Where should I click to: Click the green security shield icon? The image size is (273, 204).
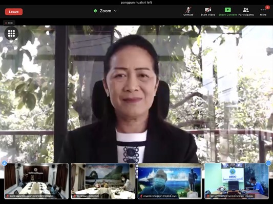[95, 11]
